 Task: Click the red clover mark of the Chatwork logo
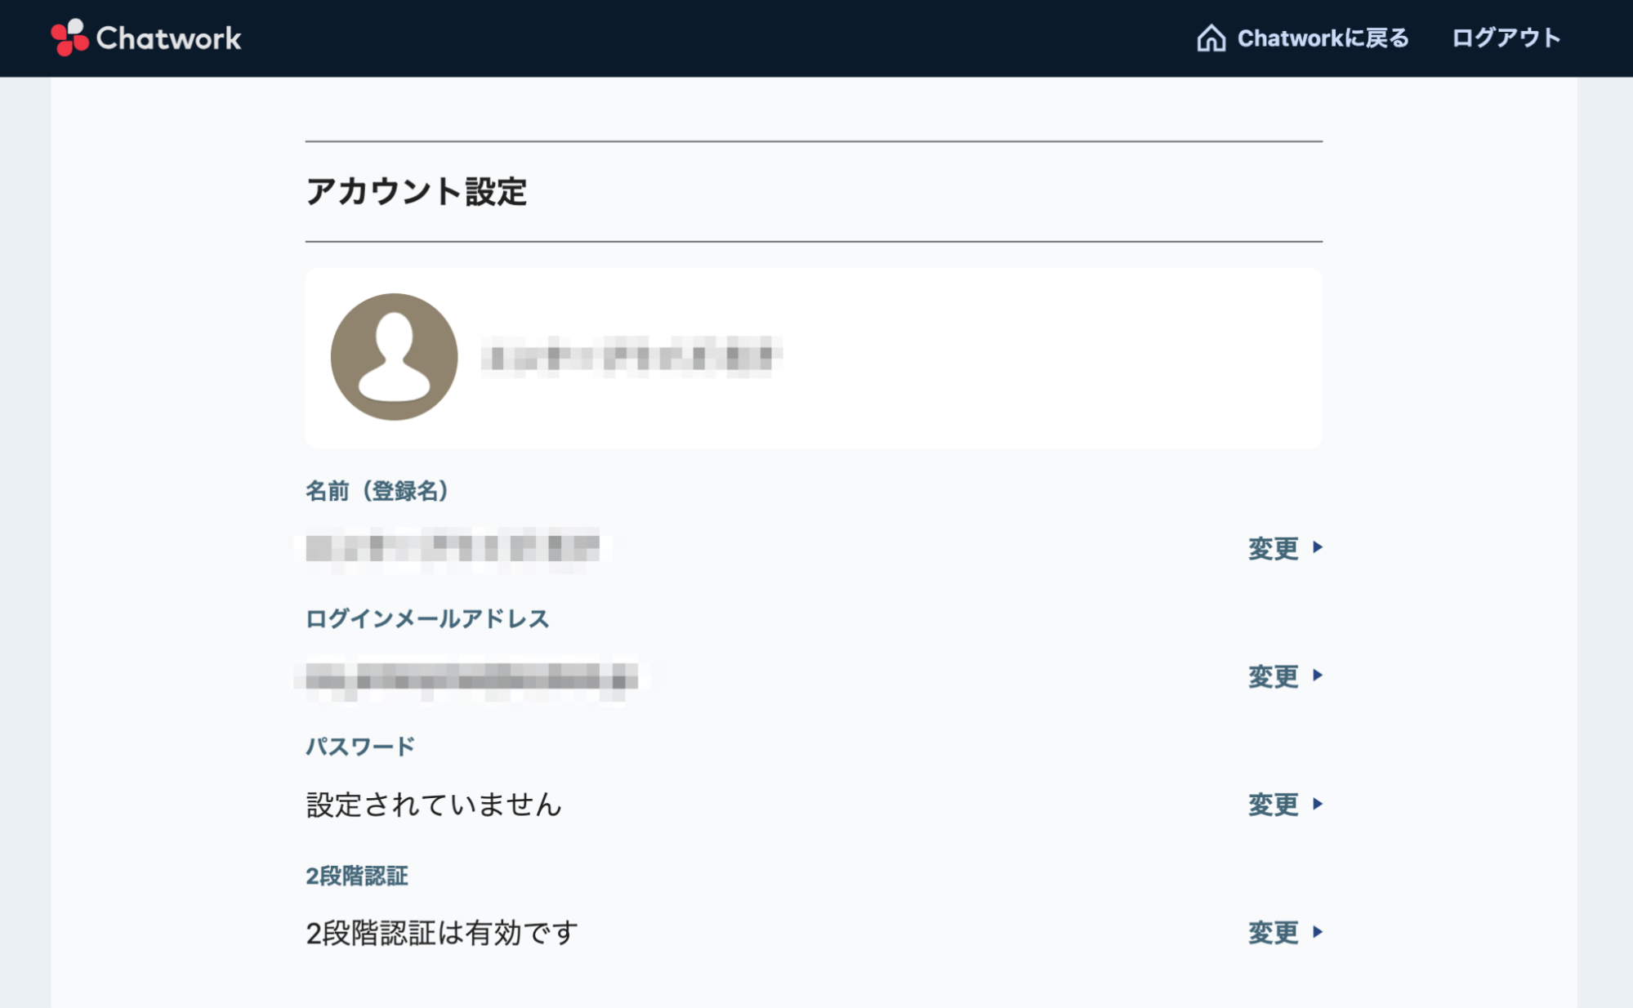click(69, 37)
